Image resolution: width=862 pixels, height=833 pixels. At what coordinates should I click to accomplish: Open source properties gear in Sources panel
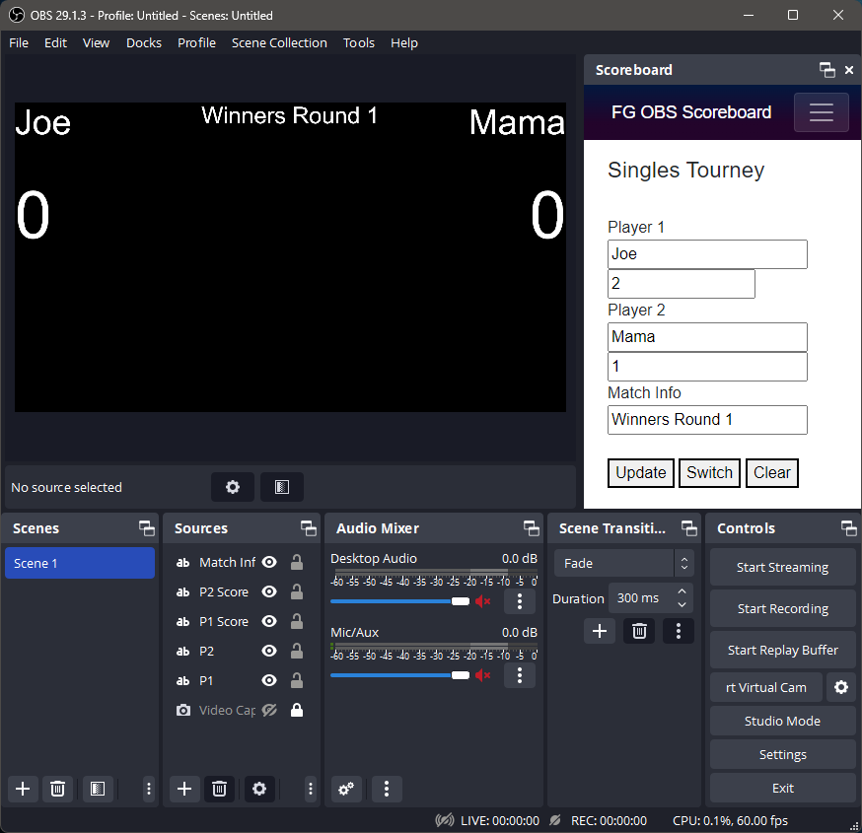point(258,789)
